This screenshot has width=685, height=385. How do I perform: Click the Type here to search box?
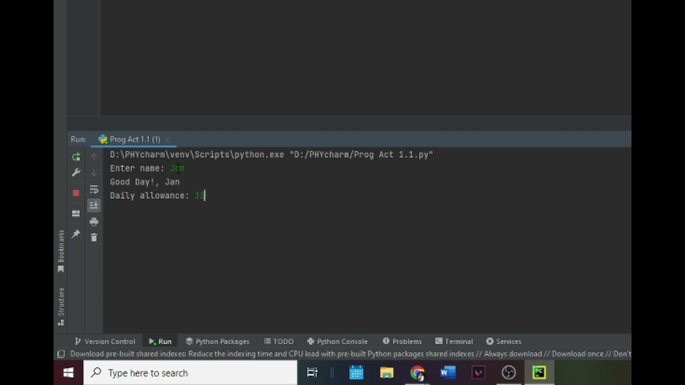click(x=191, y=373)
